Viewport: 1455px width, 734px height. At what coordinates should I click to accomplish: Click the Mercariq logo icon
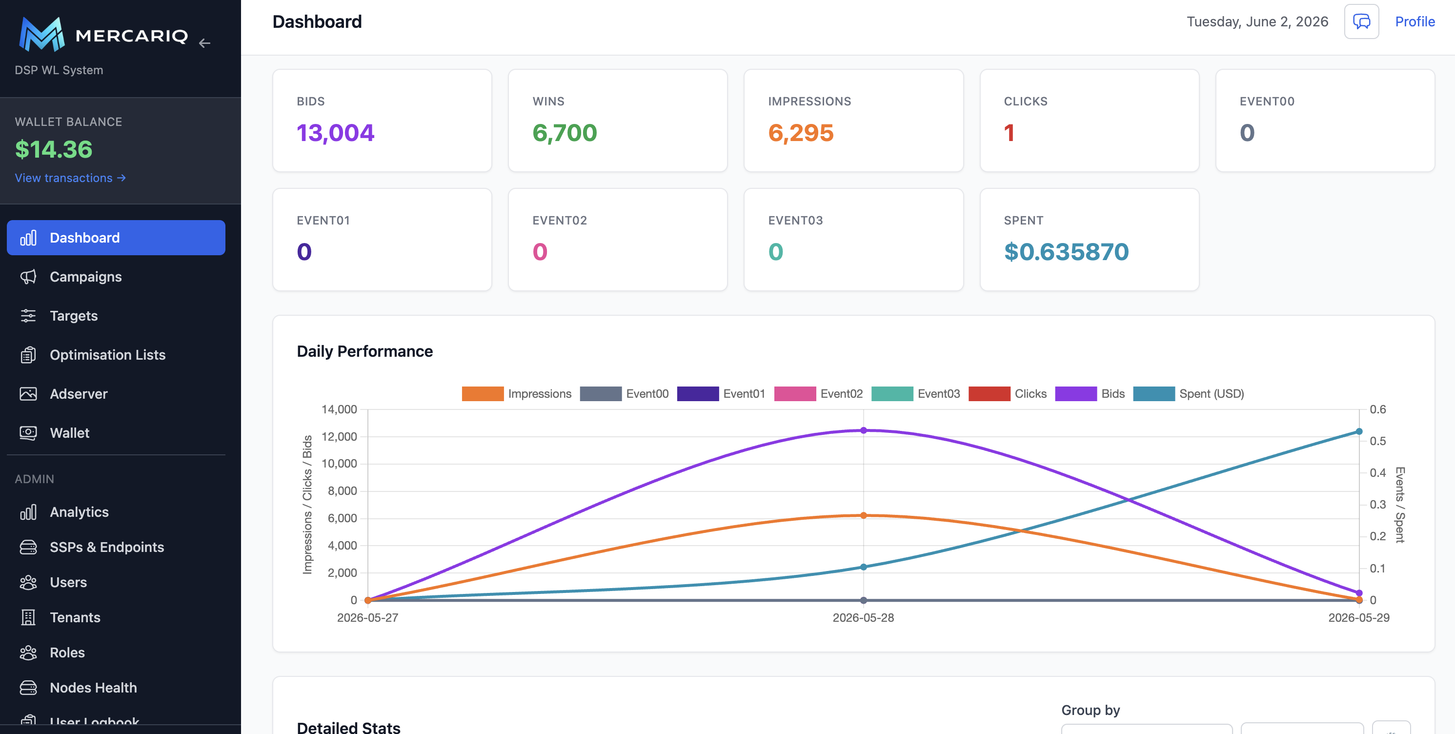(41, 35)
